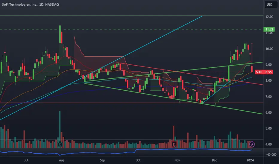Click the purple lightning event icon
Screen dimensions: 279x164
click(252, 144)
